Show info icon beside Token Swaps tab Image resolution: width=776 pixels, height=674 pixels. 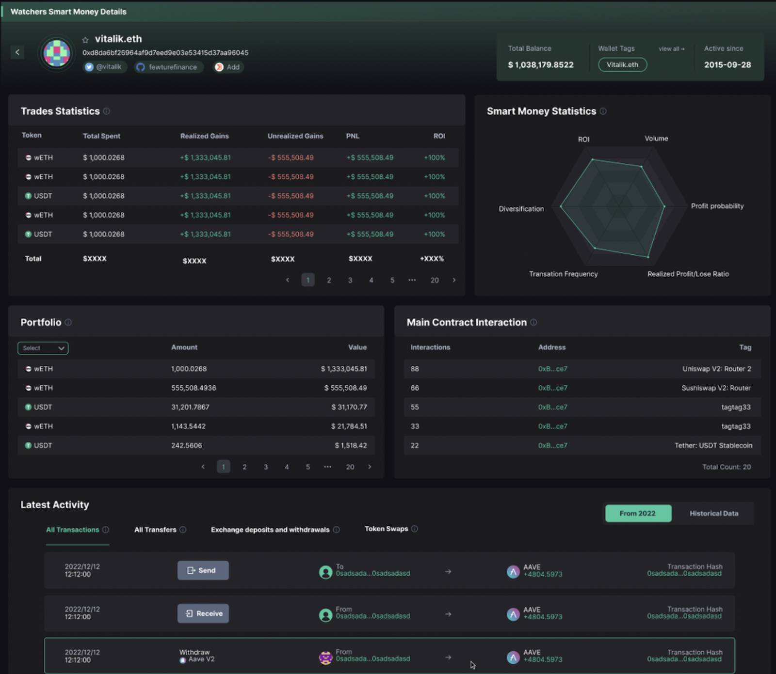point(415,529)
